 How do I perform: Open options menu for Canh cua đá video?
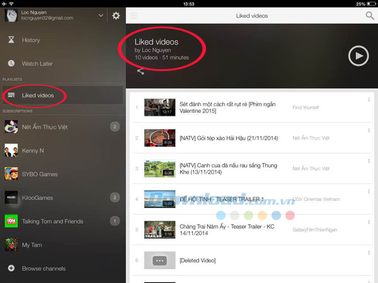click(369, 161)
